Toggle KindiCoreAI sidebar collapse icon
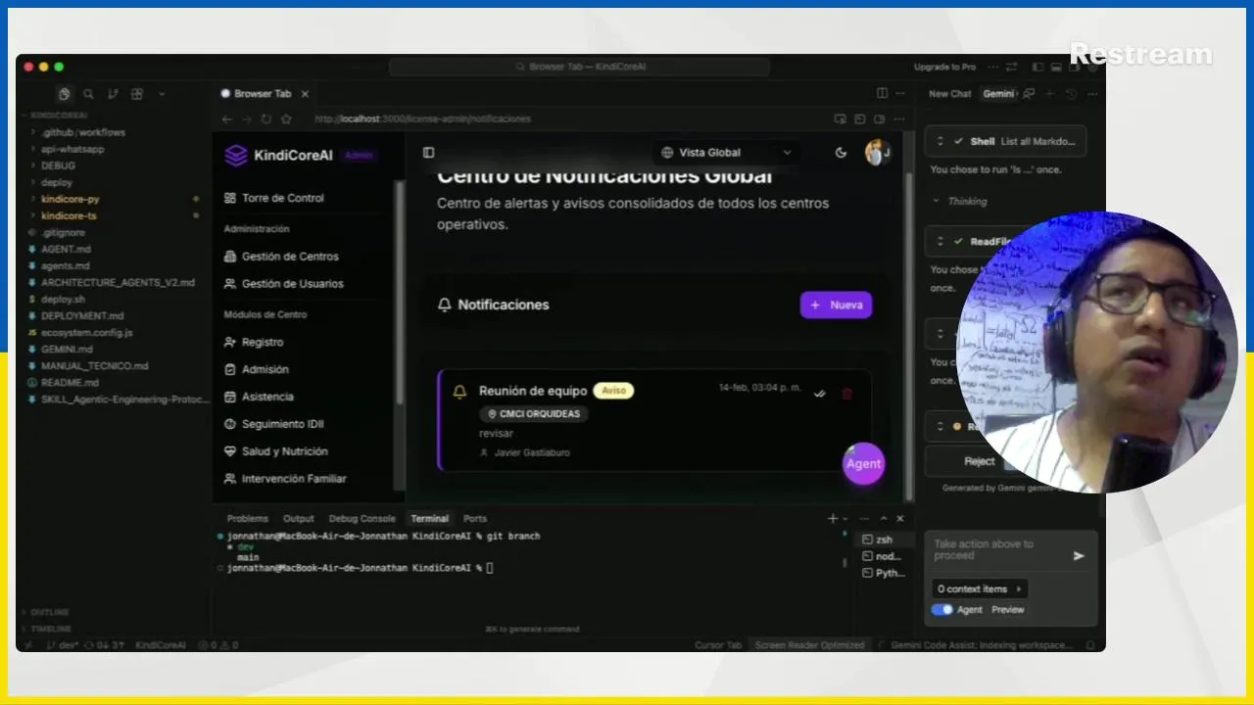 [x=428, y=153]
